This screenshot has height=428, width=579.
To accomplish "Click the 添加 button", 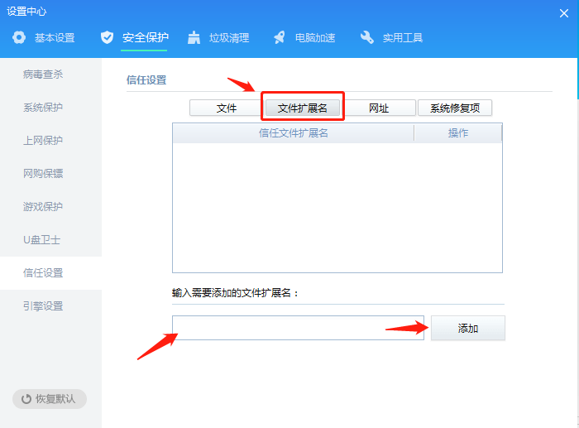I will [x=468, y=328].
